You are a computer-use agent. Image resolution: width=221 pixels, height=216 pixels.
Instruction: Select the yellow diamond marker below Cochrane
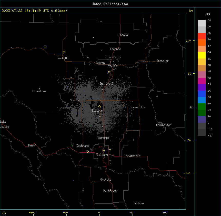tap(87, 151)
